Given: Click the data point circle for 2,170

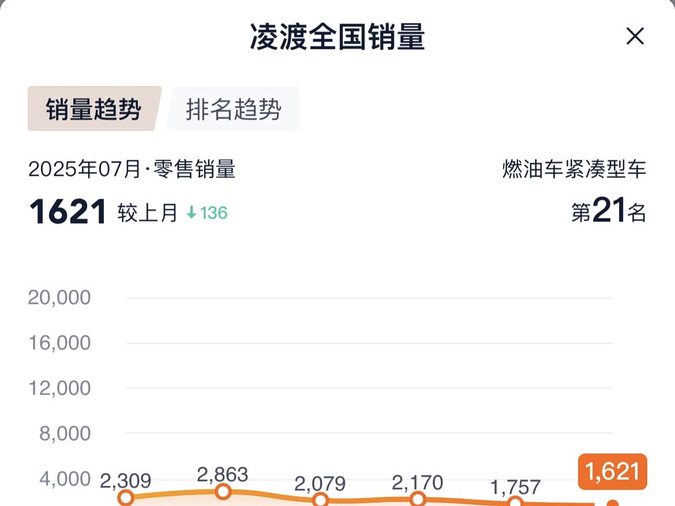Looking at the screenshot, I should click(x=418, y=498).
